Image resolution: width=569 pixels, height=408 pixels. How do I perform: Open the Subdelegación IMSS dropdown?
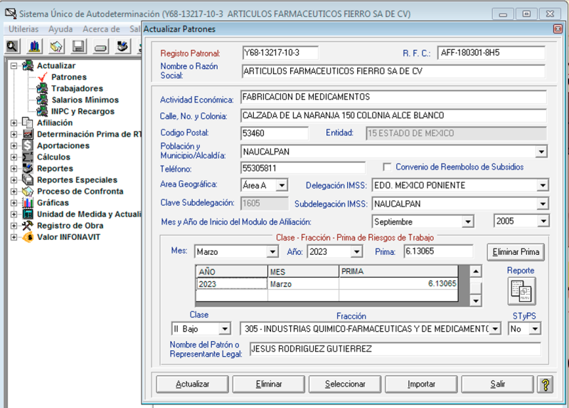pos(542,204)
